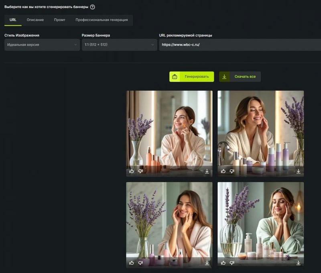Download the fourth banner with green robe
This screenshot has width=321, height=273.
(x=299, y=263)
